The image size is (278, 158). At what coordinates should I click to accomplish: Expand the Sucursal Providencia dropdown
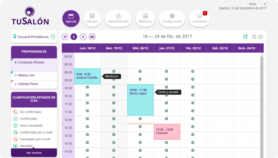click(53, 36)
